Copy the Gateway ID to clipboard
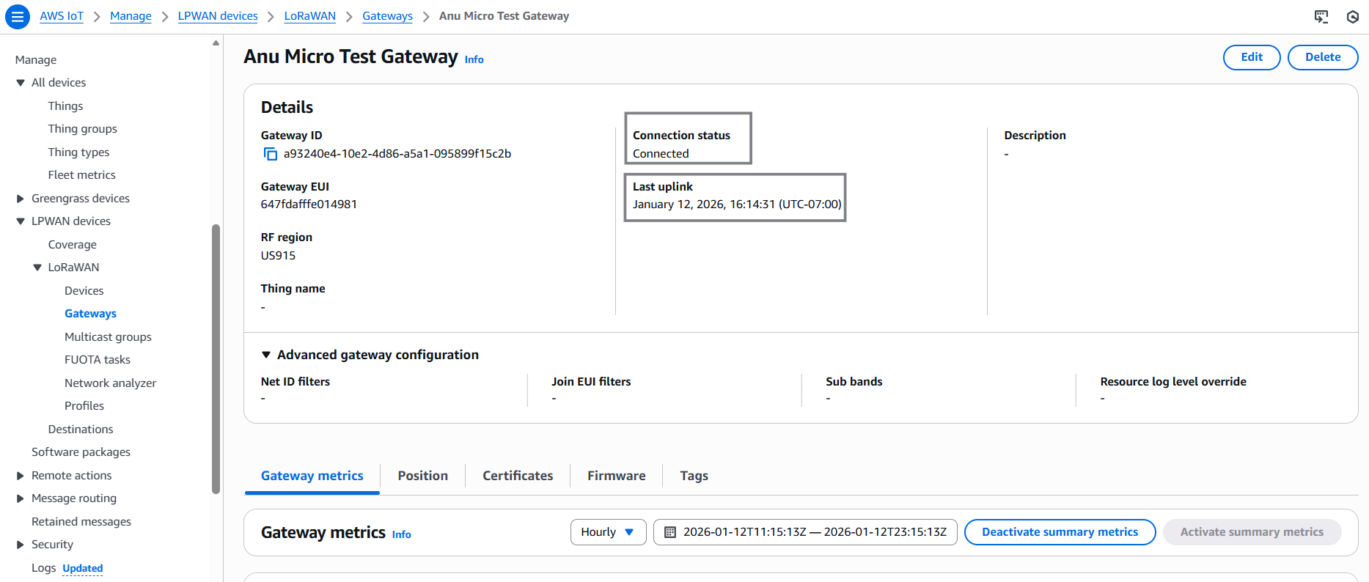The width and height of the screenshot is (1369, 582). (271, 154)
